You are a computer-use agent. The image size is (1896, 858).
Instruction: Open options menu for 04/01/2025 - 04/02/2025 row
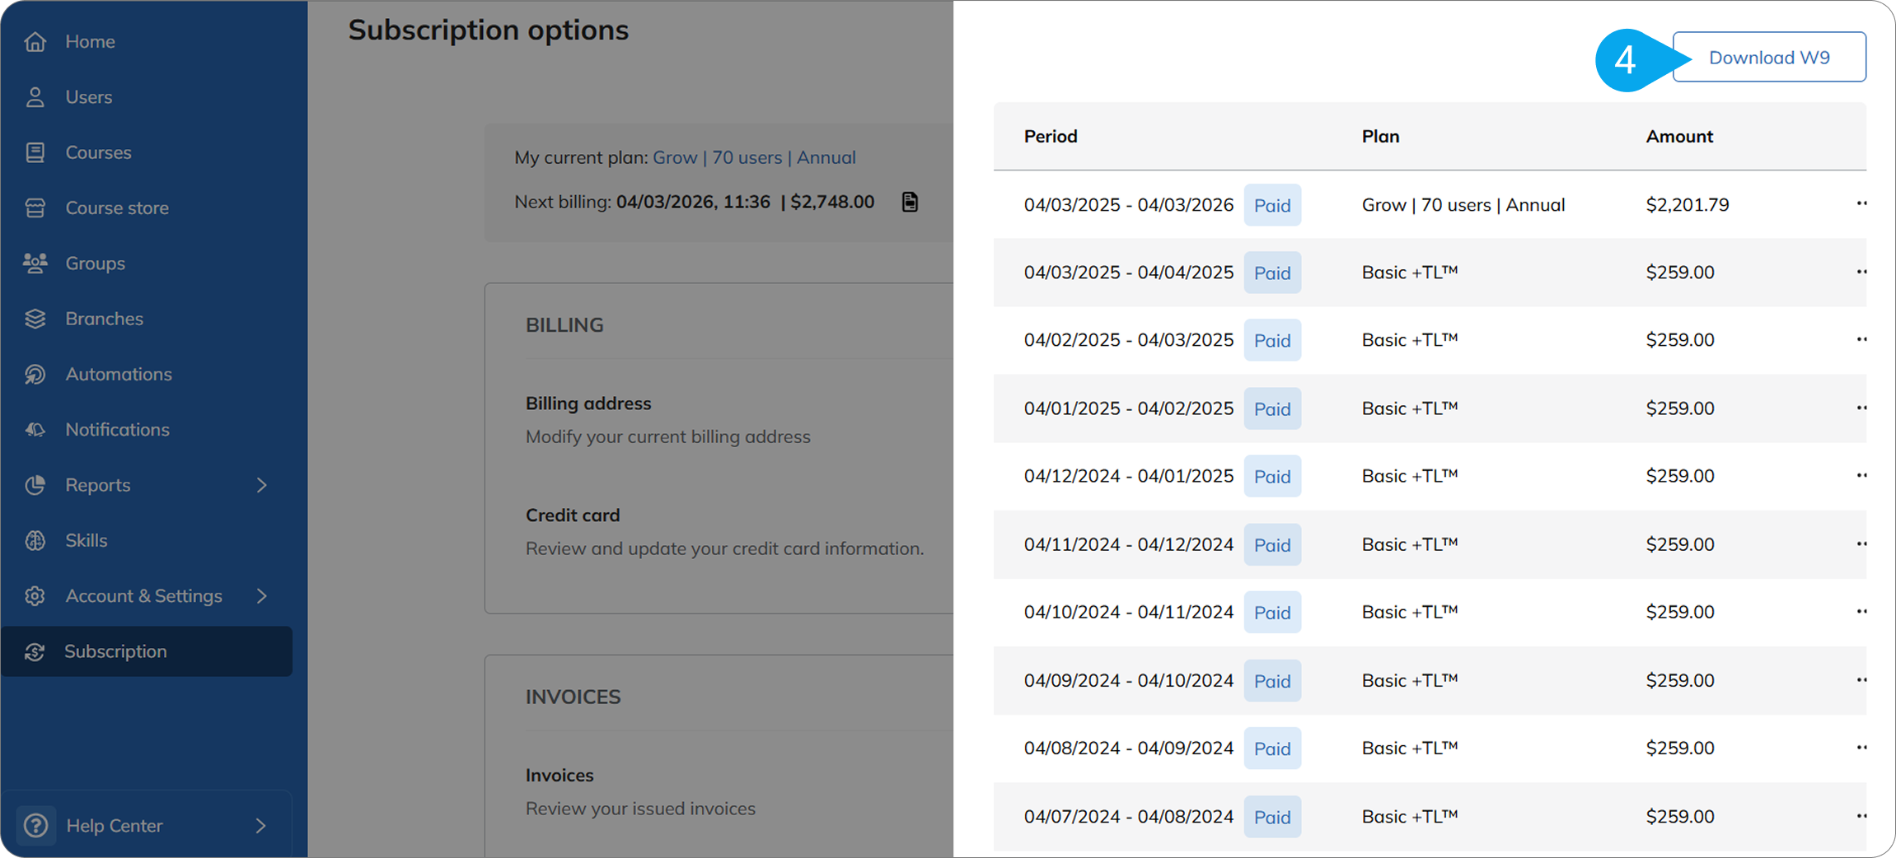coord(1861,408)
